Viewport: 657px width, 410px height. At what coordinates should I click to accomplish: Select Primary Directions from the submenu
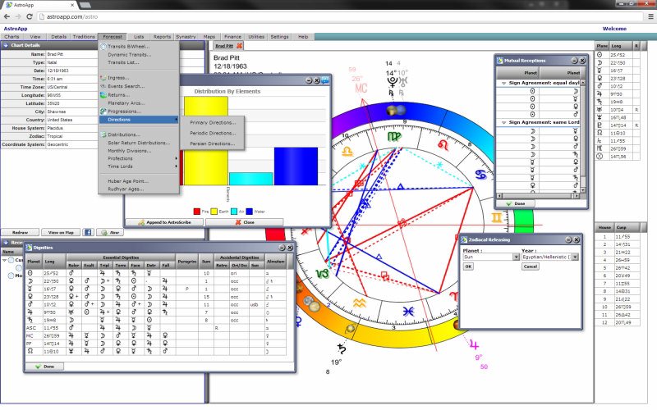(x=212, y=122)
